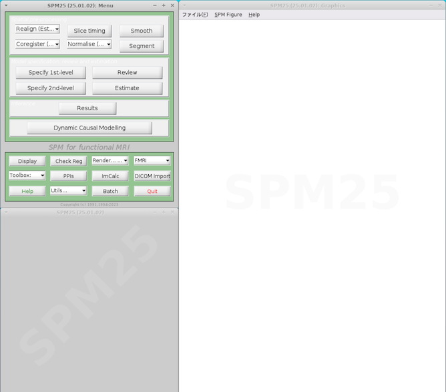Change modality in the FMRI dropdown
This screenshot has height=392, width=446.
[x=152, y=160]
